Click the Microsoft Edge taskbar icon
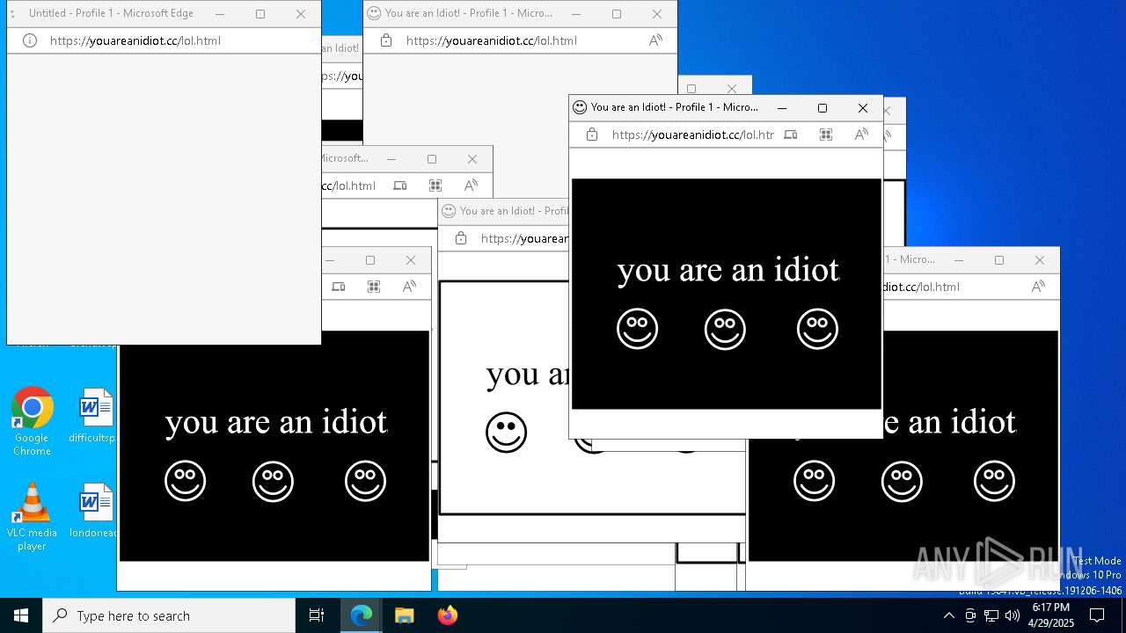Viewport: 1126px width, 633px height. (362, 615)
